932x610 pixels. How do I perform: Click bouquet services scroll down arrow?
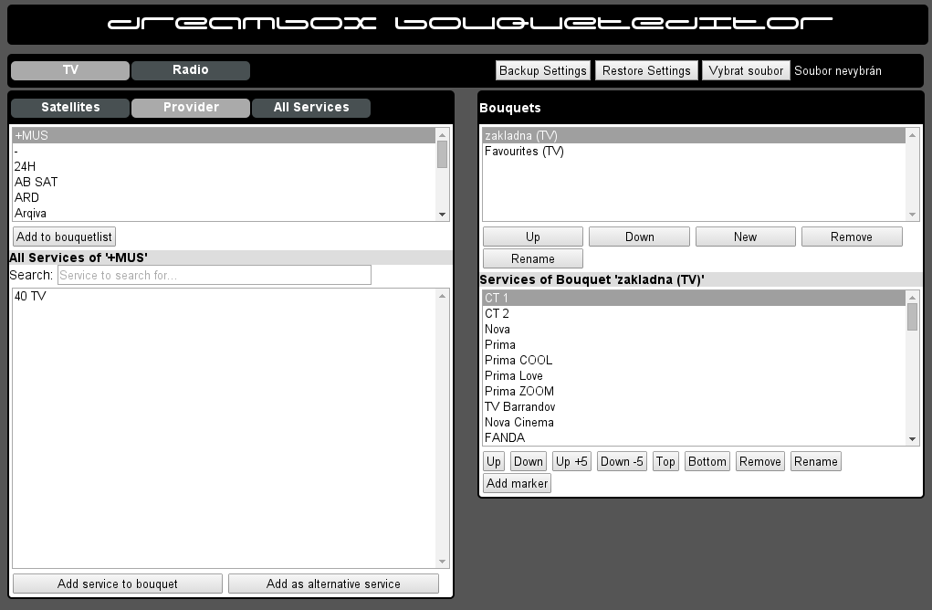pyautogui.click(x=913, y=439)
